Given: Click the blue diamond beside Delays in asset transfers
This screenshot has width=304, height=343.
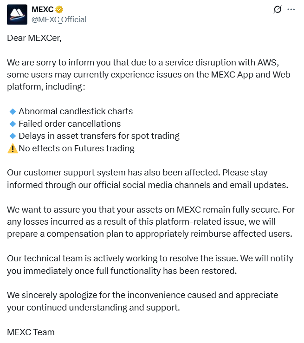Looking at the screenshot, I should (13, 136).
